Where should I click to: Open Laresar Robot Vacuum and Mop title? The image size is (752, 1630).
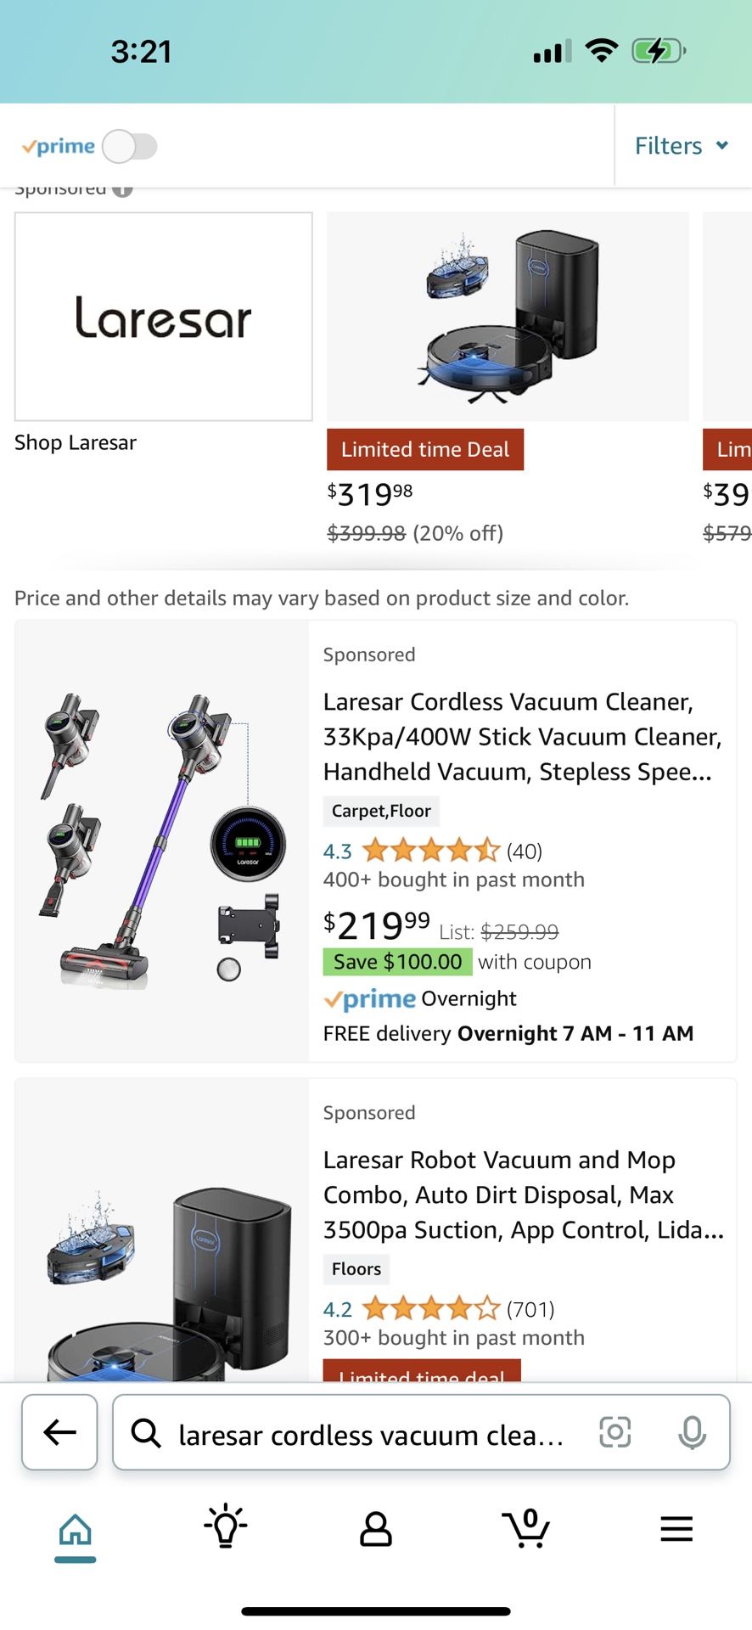(523, 1194)
